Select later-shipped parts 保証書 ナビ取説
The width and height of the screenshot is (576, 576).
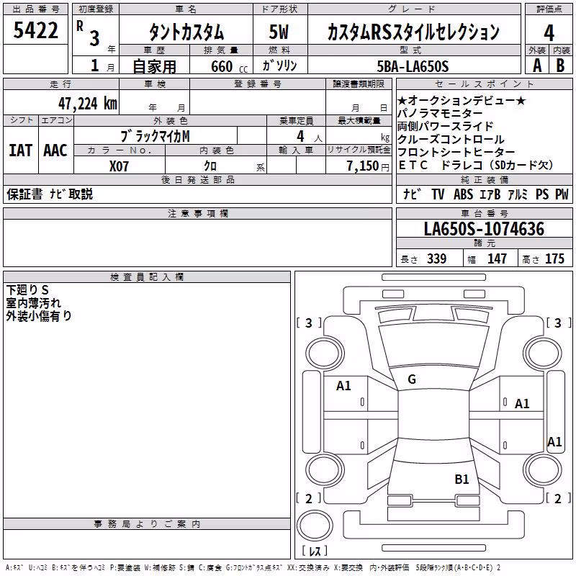coord(50,194)
